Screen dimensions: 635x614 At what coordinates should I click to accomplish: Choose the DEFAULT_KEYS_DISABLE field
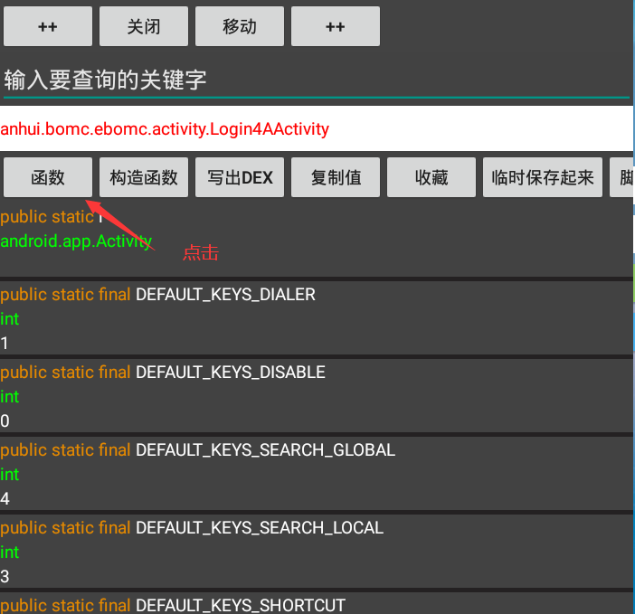(x=230, y=373)
